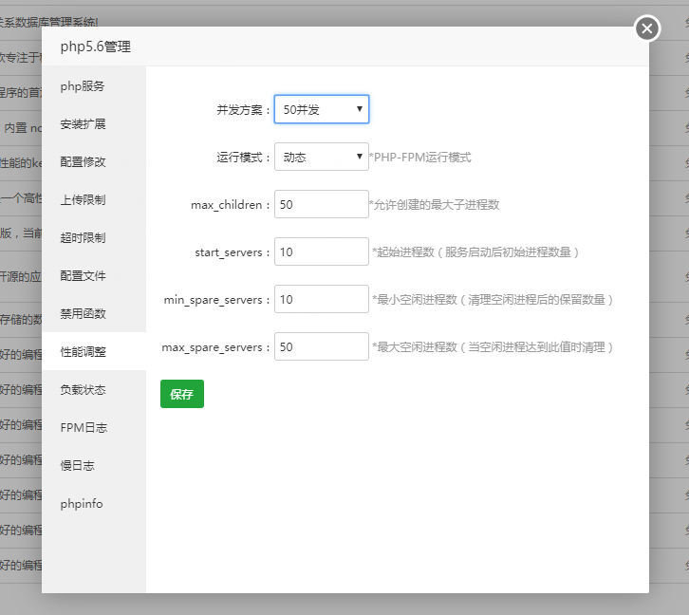Click the max_children input field

pyautogui.click(x=321, y=204)
